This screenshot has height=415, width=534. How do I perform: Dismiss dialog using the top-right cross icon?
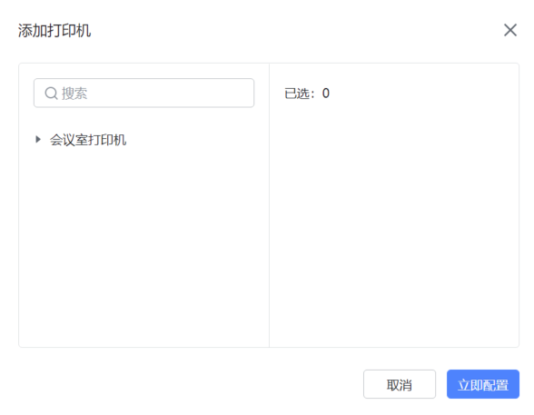509,30
